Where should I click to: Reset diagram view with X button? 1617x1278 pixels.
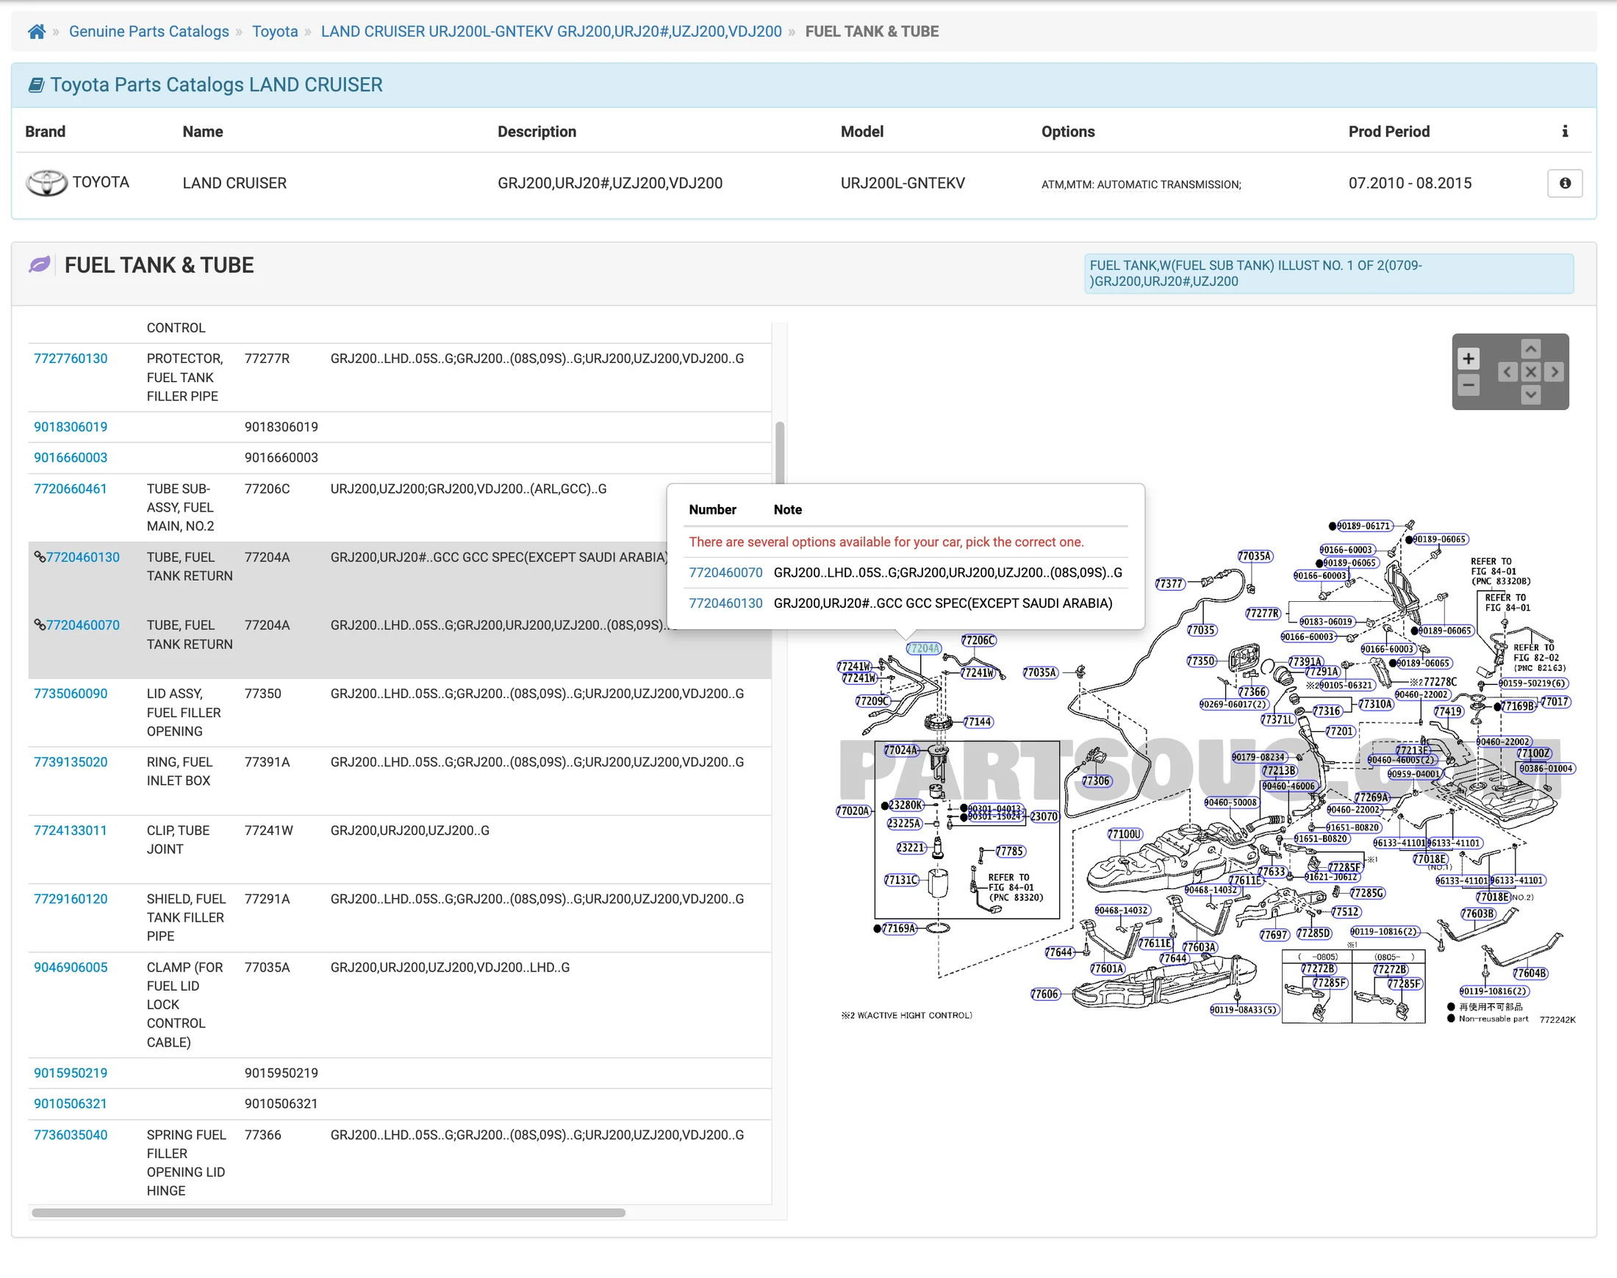[1530, 372]
